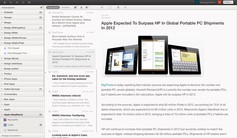This screenshot has width=237, height=138.
Task: Star the WWDC Interview: FastSpring item
Action: 49,111
